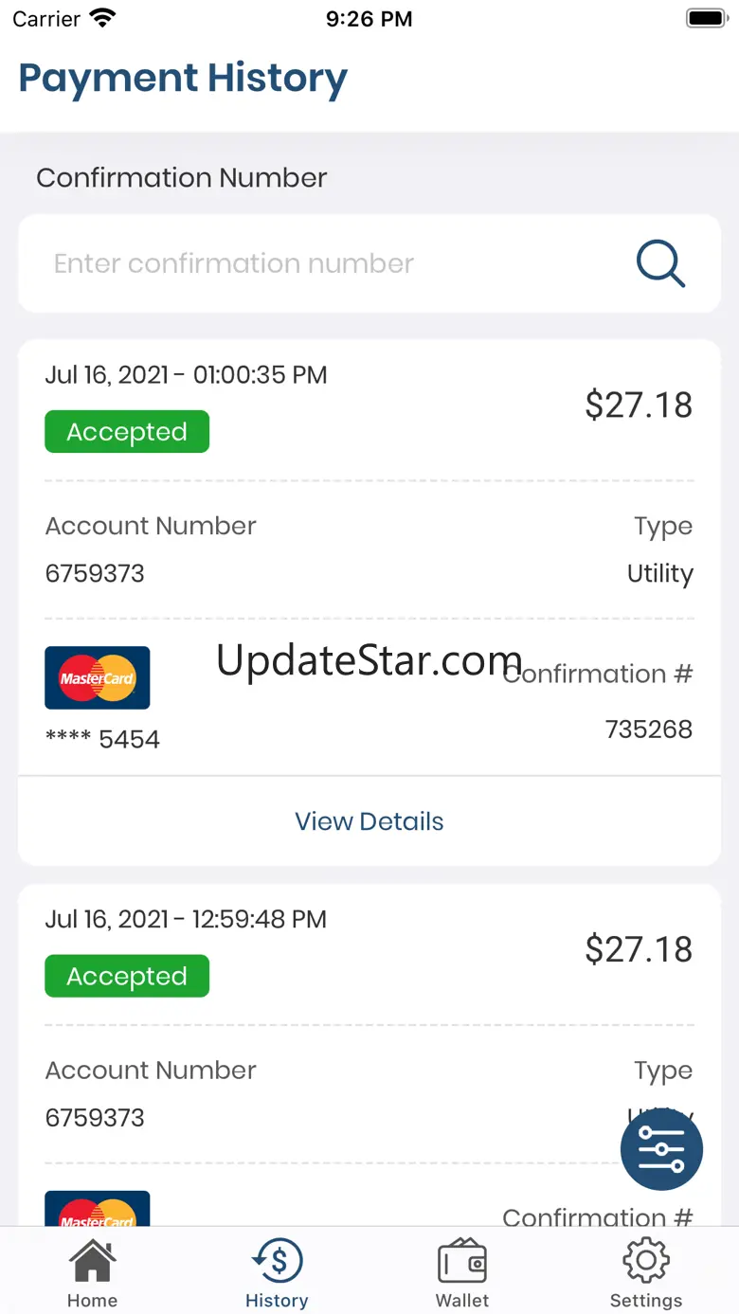Tap account number 6759373 in first card

pos(95,573)
